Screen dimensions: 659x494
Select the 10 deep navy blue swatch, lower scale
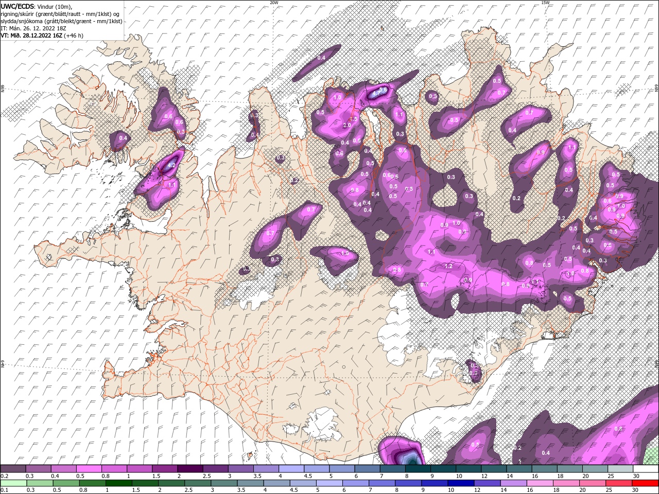pos(461,483)
